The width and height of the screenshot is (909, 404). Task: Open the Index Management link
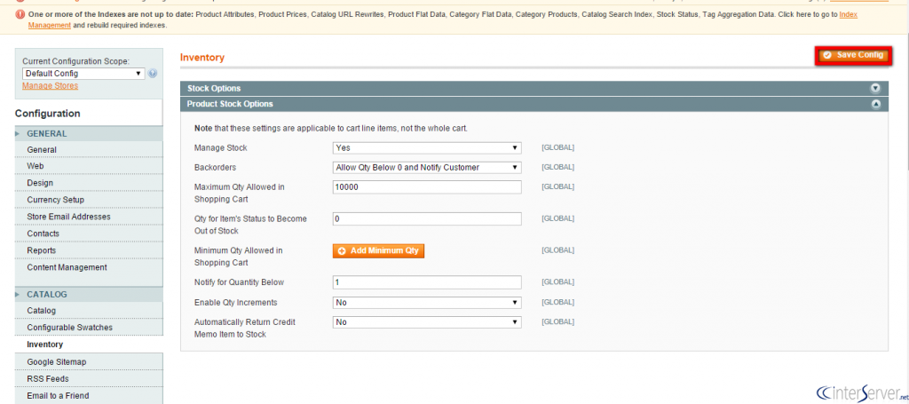(849, 14)
